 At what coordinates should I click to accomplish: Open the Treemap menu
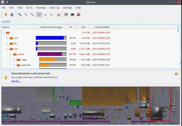[41, 8]
